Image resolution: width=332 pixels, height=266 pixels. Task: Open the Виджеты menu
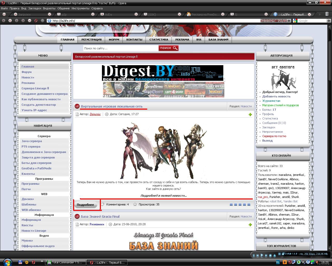click(x=49, y=8)
